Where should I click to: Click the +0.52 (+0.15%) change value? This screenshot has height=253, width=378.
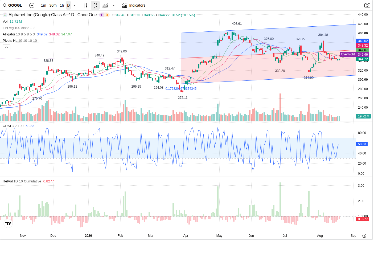click(183, 15)
